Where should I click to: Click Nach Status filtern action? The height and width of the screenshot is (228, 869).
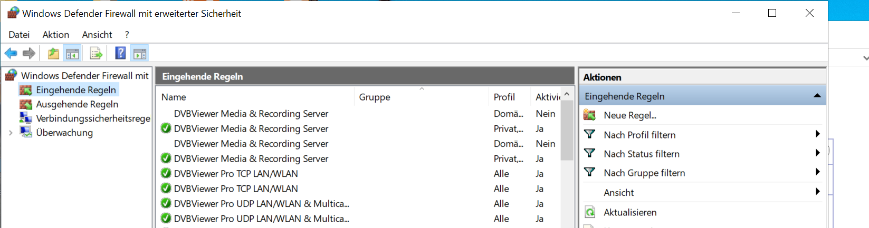(x=641, y=154)
